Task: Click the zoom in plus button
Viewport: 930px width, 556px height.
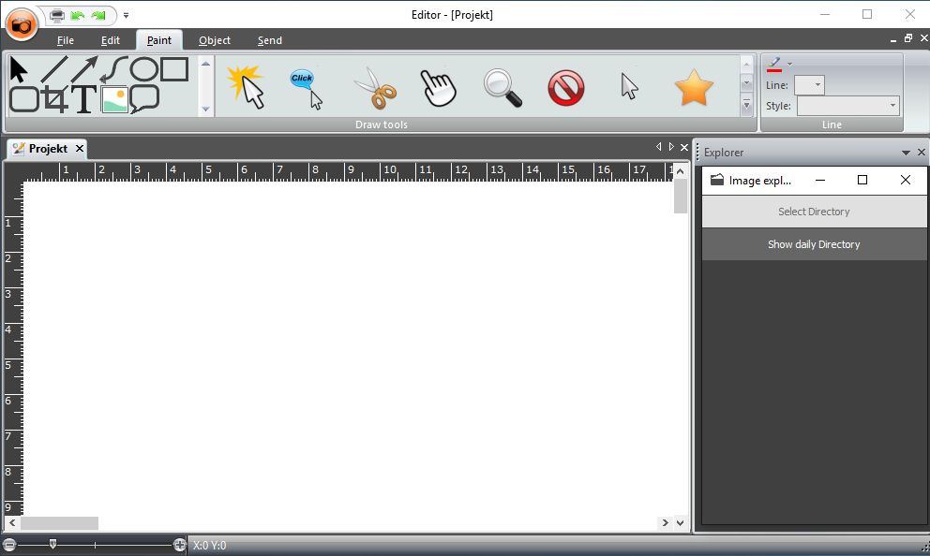Action: point(180,545)
